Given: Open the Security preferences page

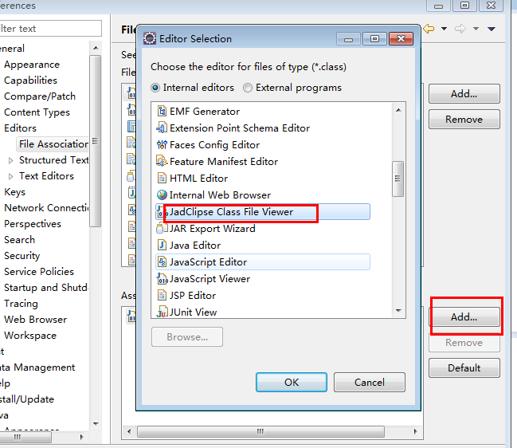Looking at the screenshot, I should click(x=22, y=256).
